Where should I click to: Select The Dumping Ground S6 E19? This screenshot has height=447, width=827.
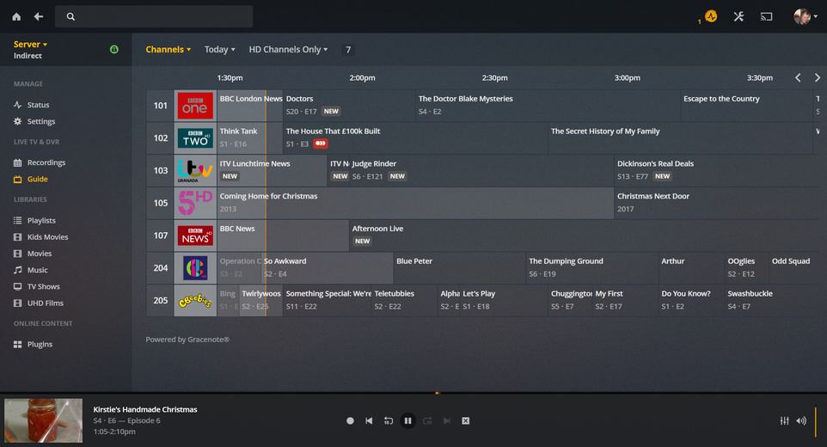(592, 268)
